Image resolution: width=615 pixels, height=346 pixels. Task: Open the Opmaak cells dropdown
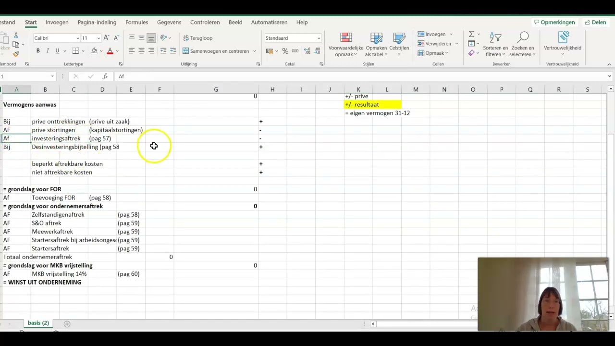pyautogui.click(x=433, y=53)
